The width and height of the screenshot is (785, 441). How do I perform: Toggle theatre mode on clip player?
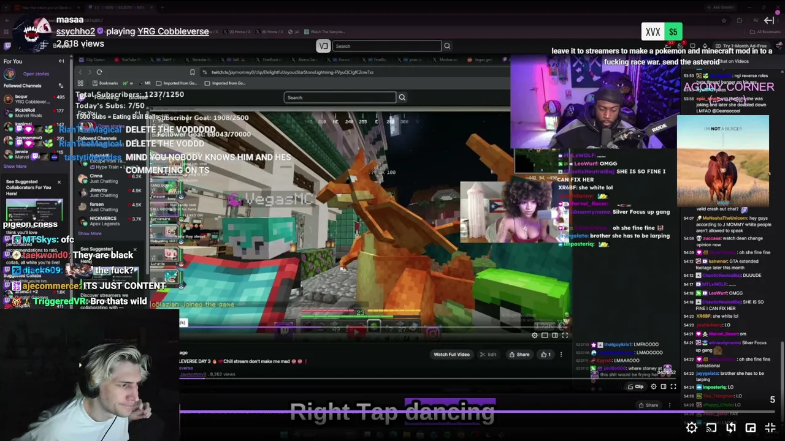click(554, 335)
